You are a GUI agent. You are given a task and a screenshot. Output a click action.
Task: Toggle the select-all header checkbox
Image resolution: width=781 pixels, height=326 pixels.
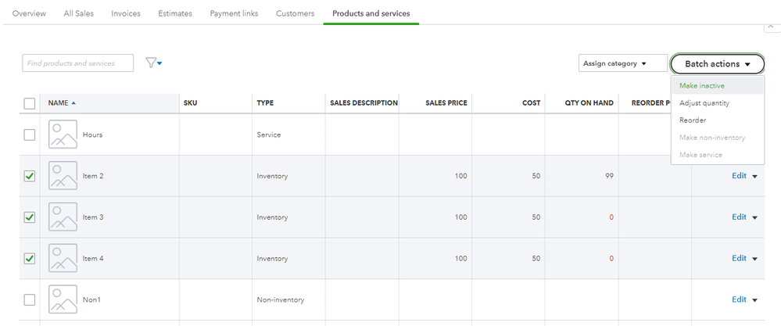click(x=30, y=103)
